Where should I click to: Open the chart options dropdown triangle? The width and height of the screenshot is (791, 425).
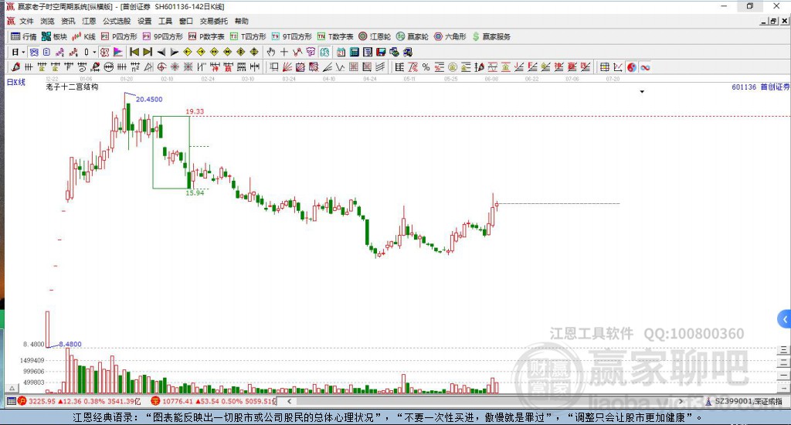coord(642,92)
